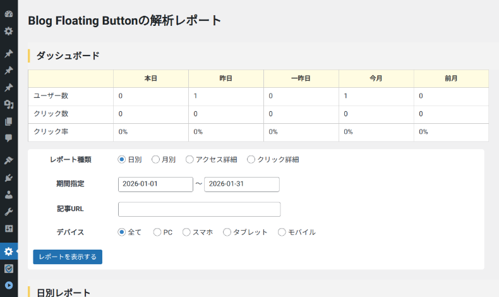The image size is (499, 297).
Task: Click the 昨日 column header
Action: coord(226,78)
